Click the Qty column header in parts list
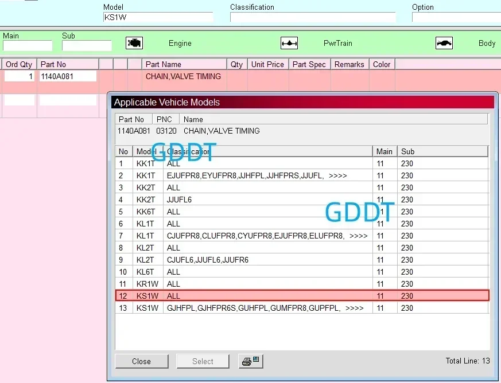 click(237, 64)
